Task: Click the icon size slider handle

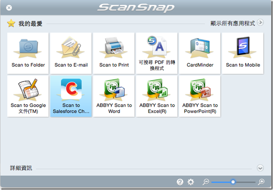Action: 233,182
